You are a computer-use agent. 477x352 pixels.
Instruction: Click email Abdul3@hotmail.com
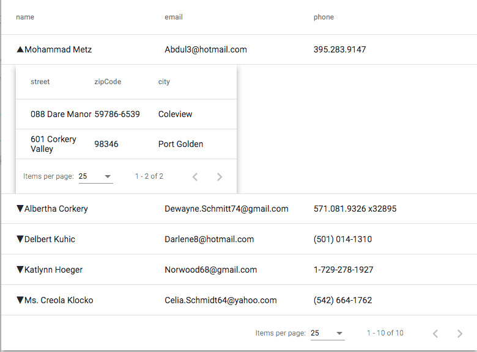click(205, 49)
